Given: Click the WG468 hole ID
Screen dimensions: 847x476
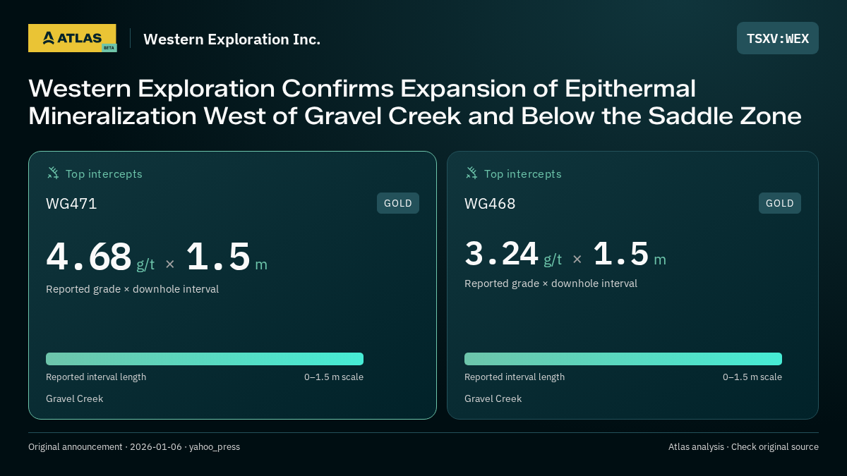Looking at the screenshot, I should click(490, 204).
